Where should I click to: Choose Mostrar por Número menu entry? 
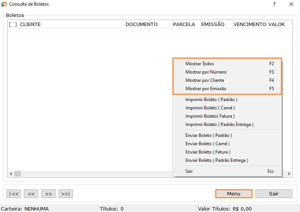coord(206,72)
